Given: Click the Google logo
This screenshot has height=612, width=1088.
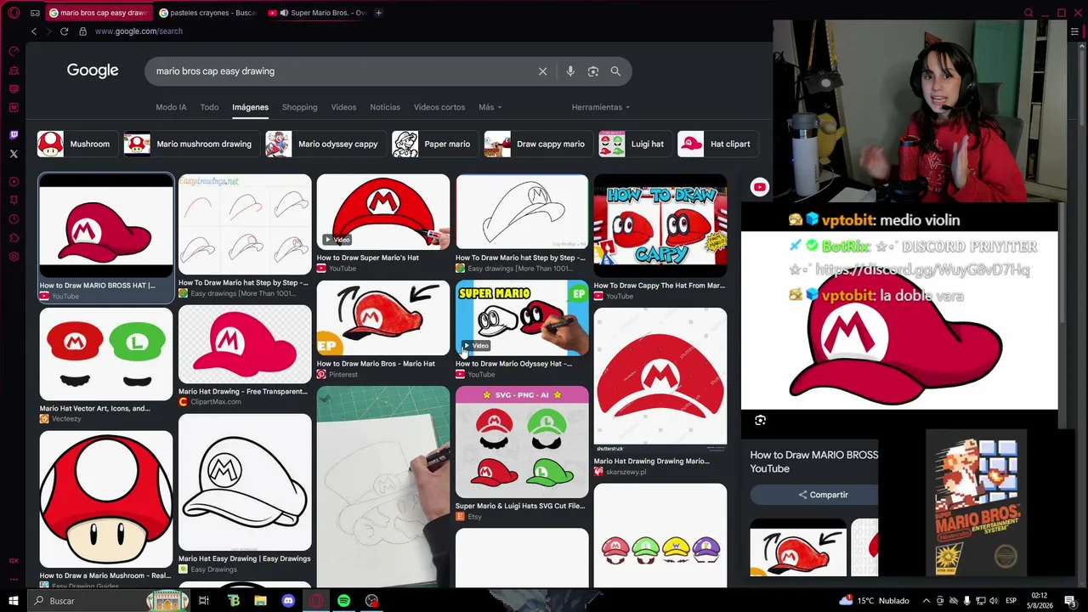Looking at the screenshot, I should click(93, 71).
